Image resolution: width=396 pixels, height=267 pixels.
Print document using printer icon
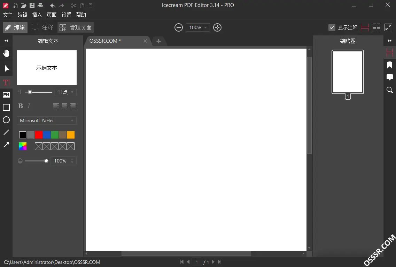pyautogui.click(x=40, y=5)
